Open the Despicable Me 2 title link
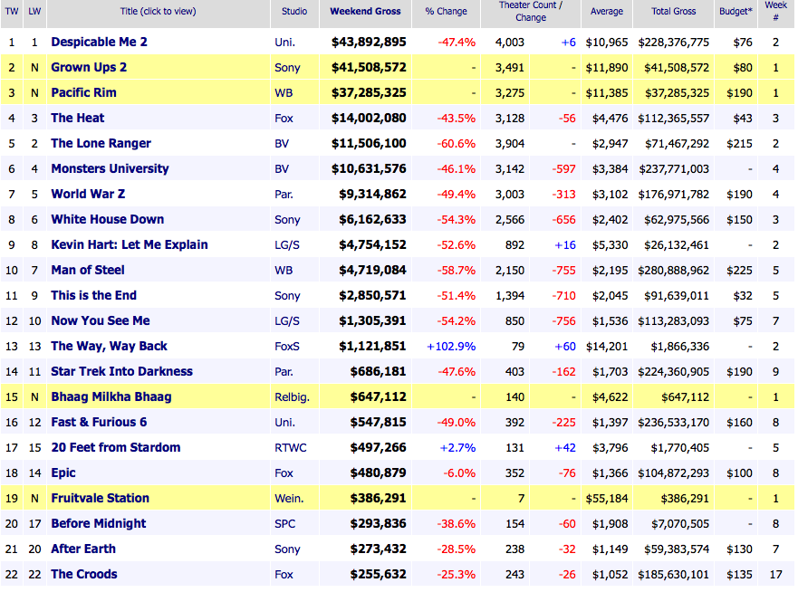 click(x=100, y=42)
